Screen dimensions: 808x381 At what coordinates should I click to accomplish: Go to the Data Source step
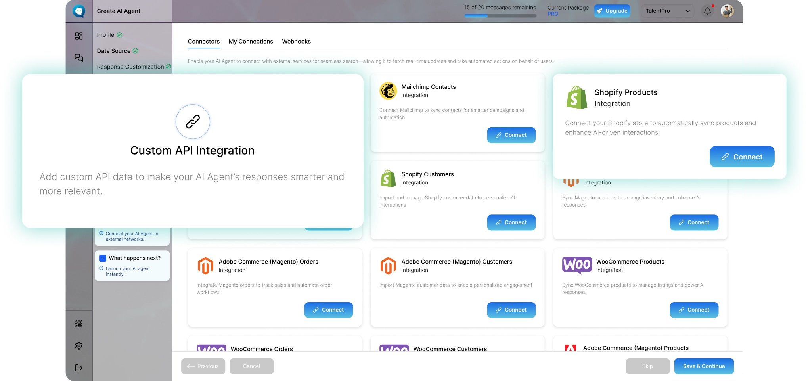pyautogui.click(x=114, y=51)
